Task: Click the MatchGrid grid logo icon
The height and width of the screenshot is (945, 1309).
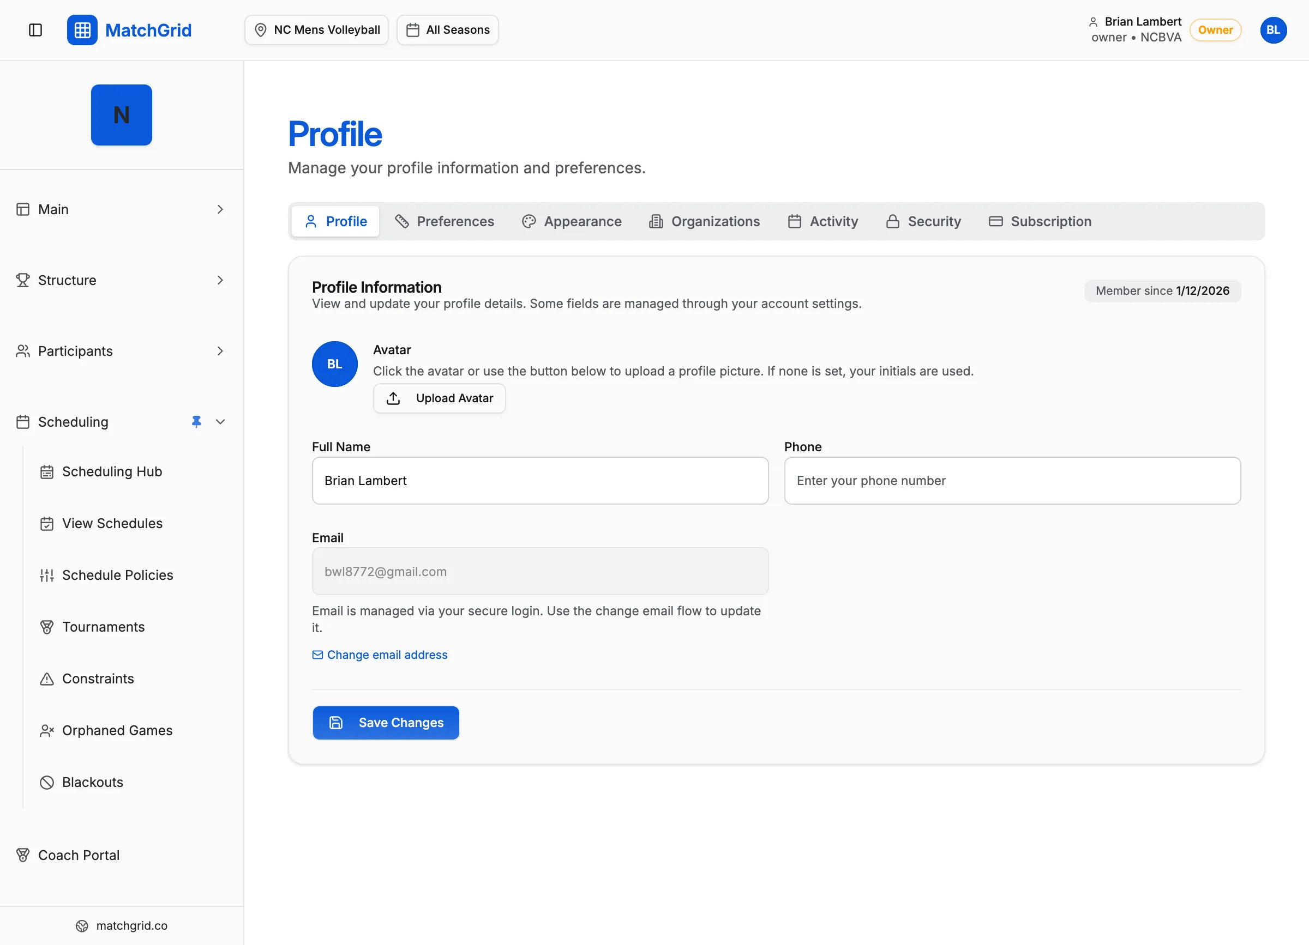Action: pos(82,30)
